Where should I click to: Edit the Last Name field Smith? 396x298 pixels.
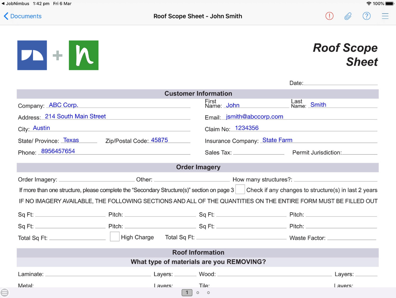pyautogui.click(x=342, y=105)
